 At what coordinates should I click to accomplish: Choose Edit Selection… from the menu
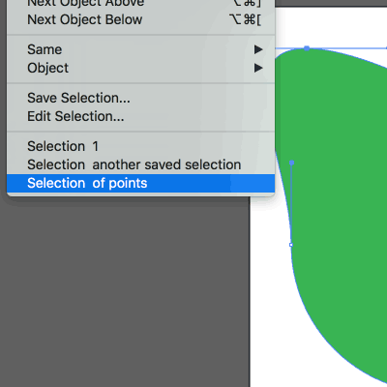140,116
